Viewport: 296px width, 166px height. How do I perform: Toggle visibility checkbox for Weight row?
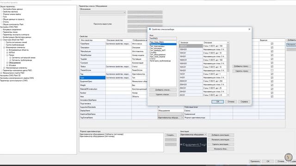[272, 85]
